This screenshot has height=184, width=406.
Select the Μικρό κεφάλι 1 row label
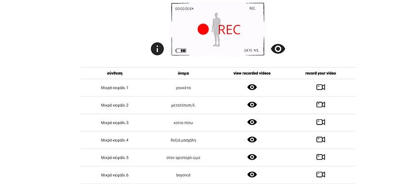115,88
